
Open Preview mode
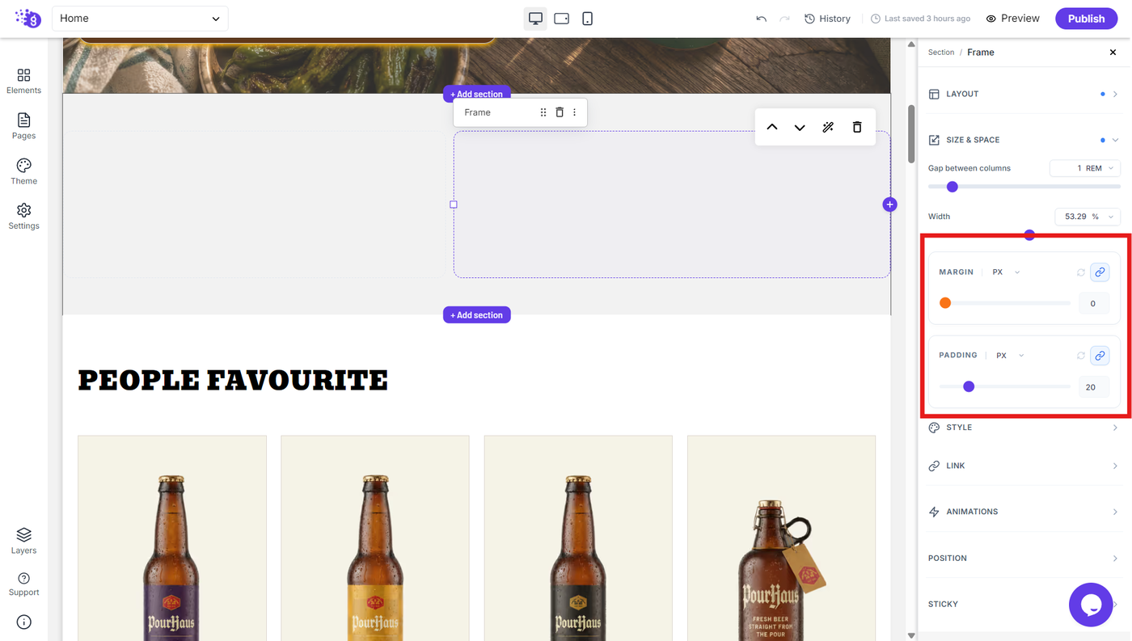[1013, 19]
